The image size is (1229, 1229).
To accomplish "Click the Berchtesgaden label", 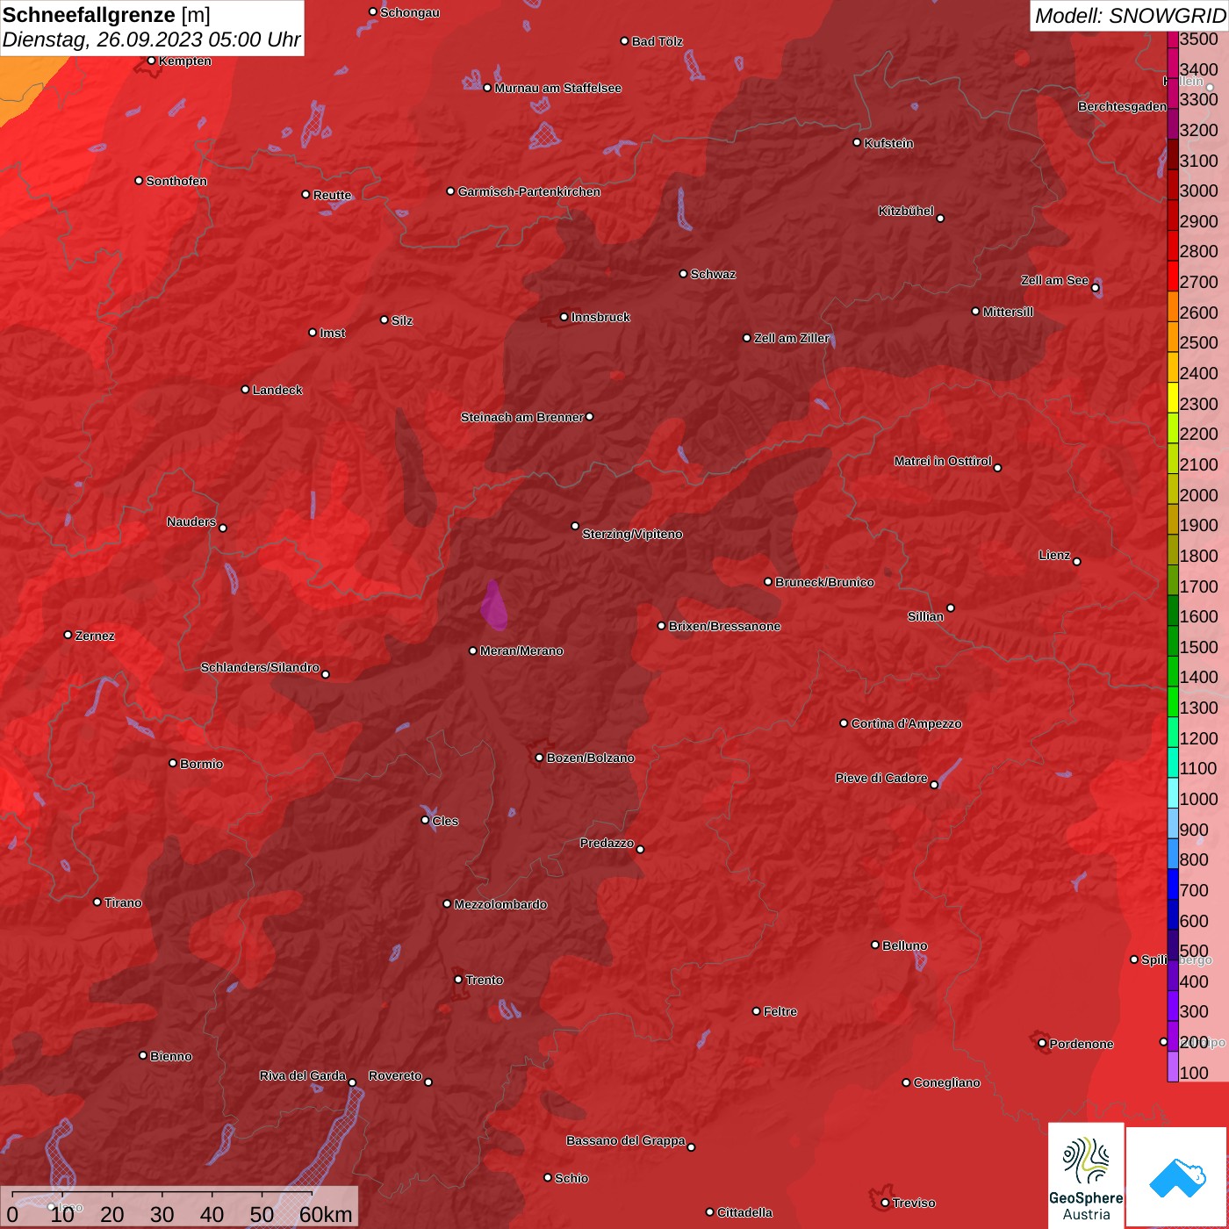I will (x=1123, y=106).
